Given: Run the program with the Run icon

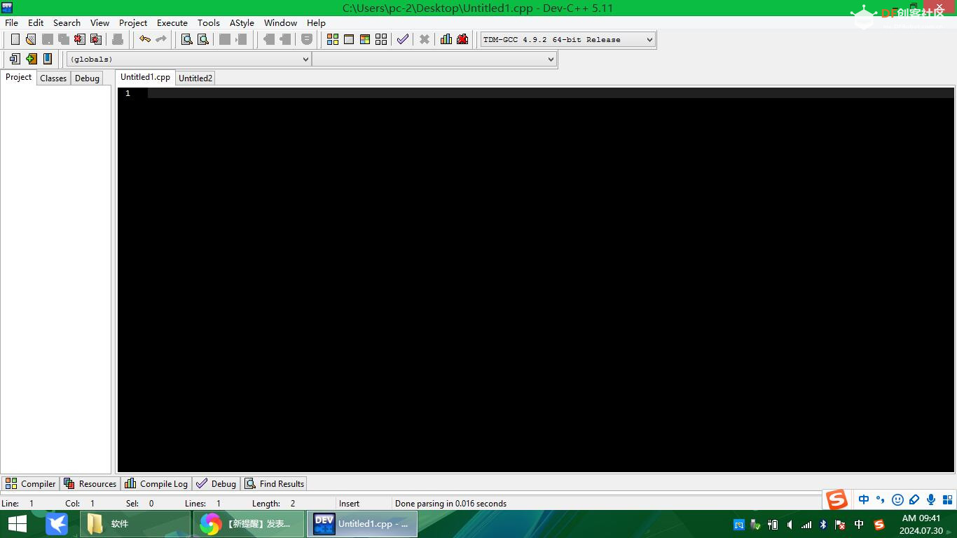Looking at the screenshot, I should click(349, 39).
